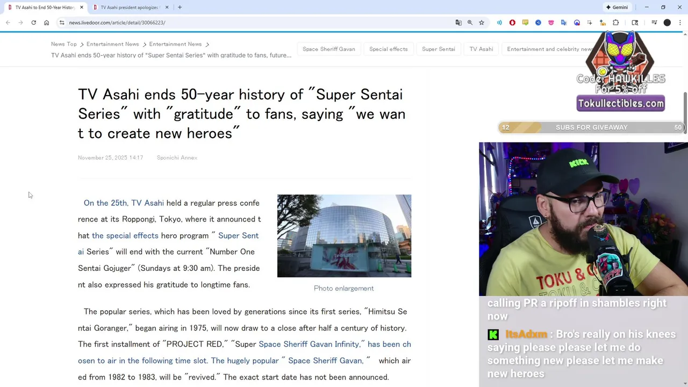Open the red stop-hand ad blocker extension
The width and height of the screenshot is (688, 387).
pos(512,23)
